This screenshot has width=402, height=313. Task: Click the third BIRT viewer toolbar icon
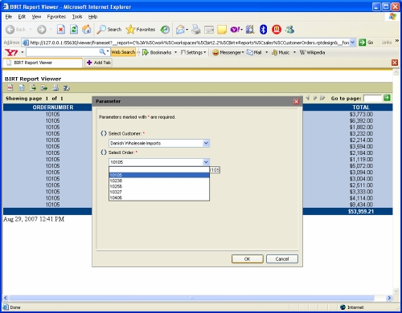[x=33, y=87]
